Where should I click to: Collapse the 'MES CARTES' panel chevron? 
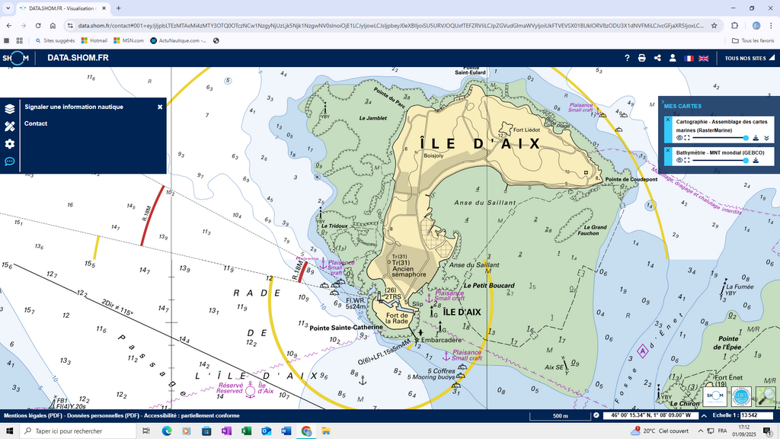[663, 101]
